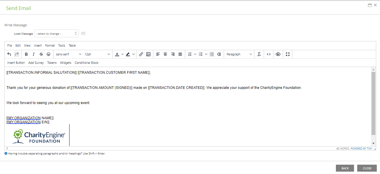Insert a numbered list
The image size is (380, 174).
[190, 54]
